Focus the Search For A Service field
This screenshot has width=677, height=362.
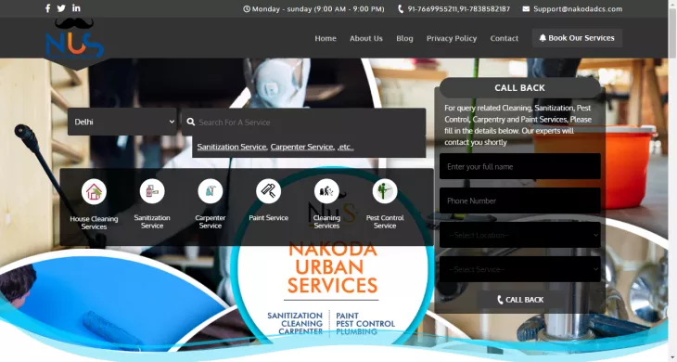coord(303,123)
